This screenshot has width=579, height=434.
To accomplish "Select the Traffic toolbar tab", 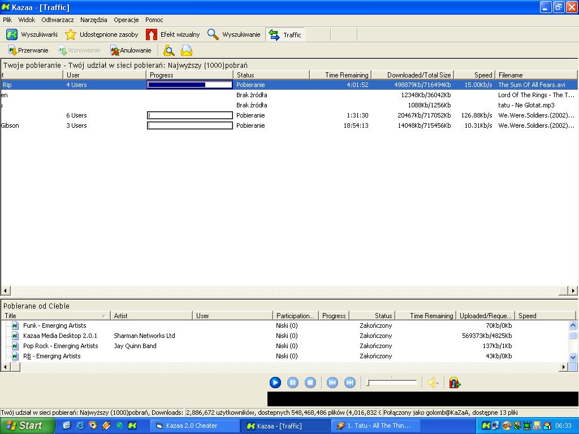I will click(285, 34).
